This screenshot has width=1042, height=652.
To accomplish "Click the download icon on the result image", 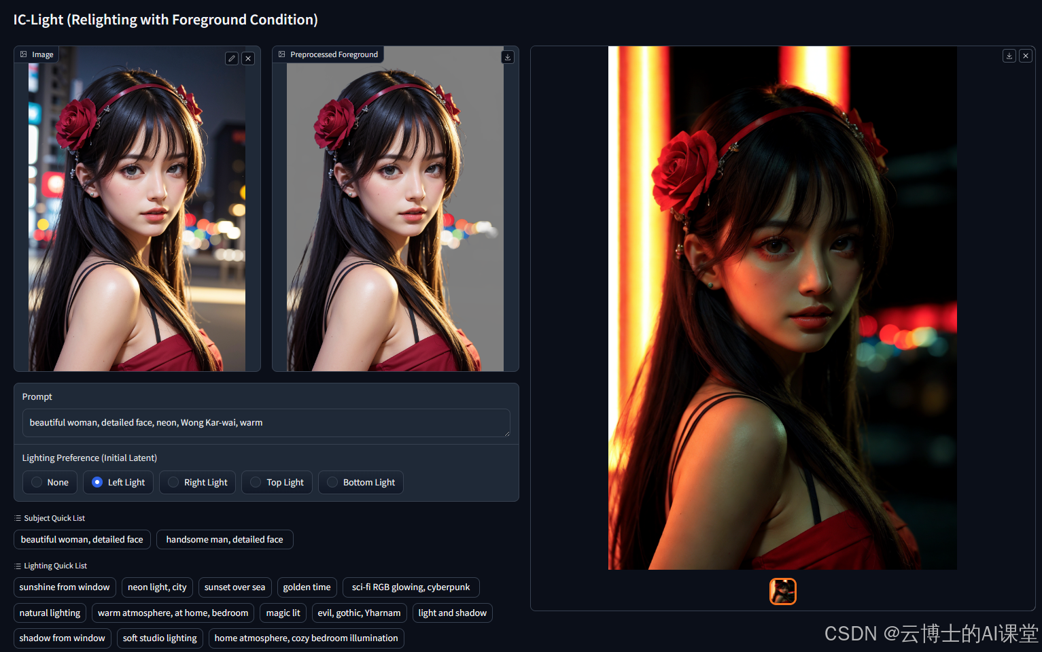I will (1009, 56).
